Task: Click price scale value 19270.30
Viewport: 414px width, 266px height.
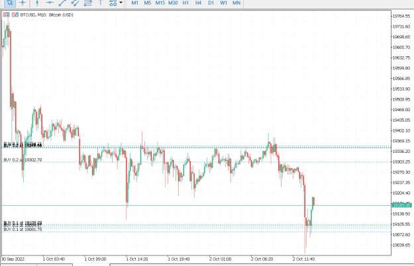Action: tap(401, 173)
